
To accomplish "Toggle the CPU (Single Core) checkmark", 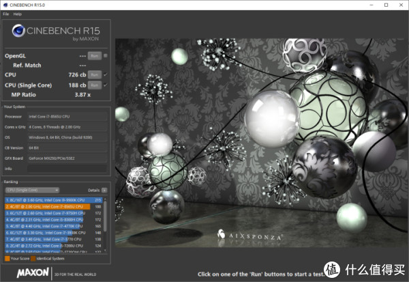I will (x=106, y=85).
